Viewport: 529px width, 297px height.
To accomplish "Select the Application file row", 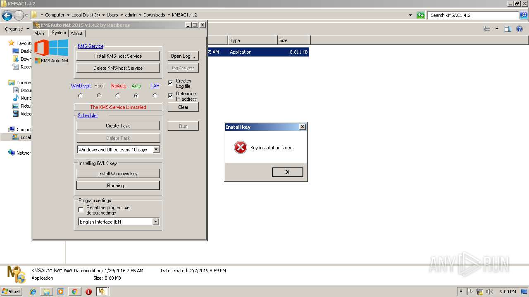I will tap(258, 52).
